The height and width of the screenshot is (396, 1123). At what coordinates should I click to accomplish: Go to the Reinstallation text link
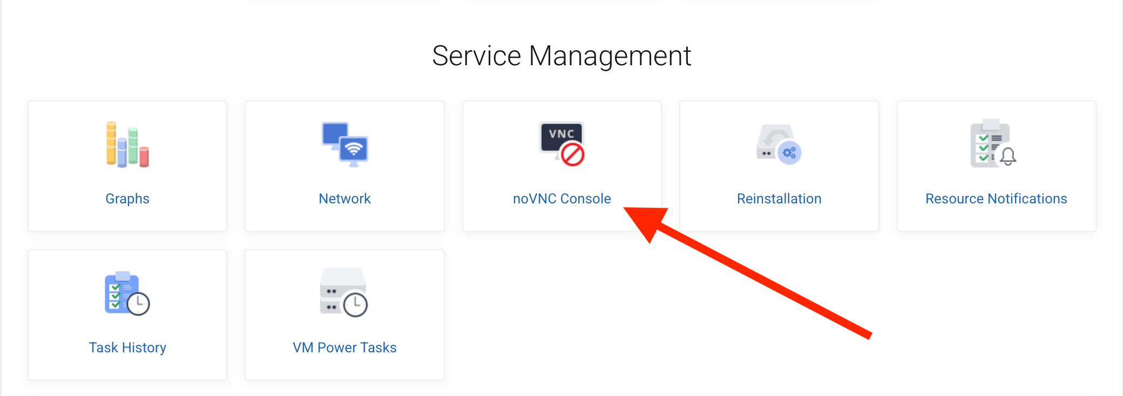[779, 199]
